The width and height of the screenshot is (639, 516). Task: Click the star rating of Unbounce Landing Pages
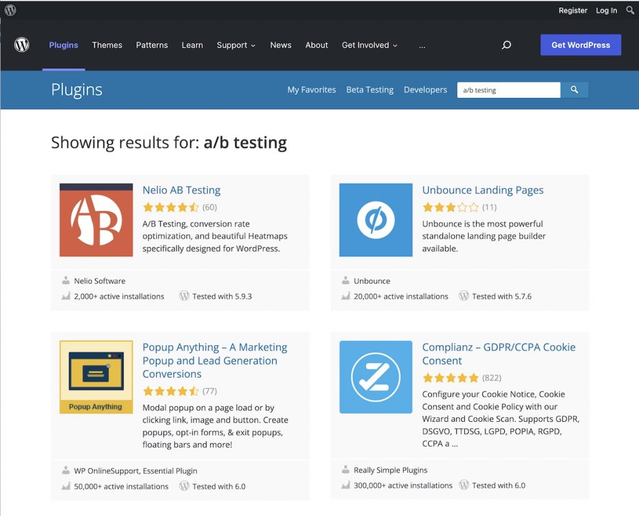click(451, 207)
